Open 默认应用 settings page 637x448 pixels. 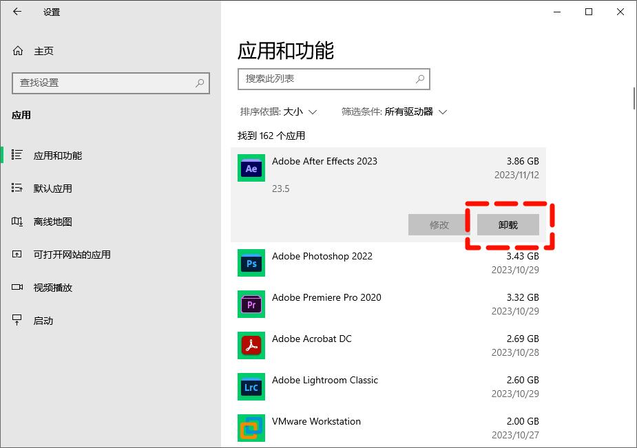click(52, 189)
